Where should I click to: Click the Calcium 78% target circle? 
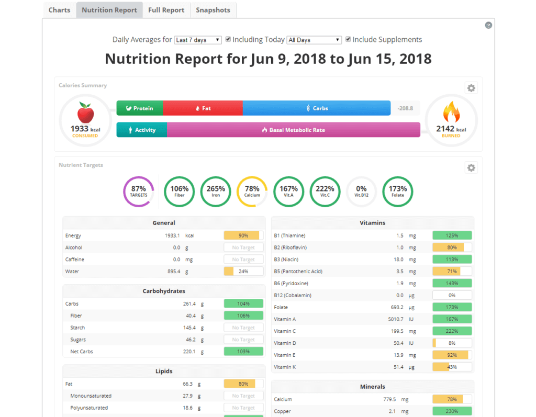[252, 191]
